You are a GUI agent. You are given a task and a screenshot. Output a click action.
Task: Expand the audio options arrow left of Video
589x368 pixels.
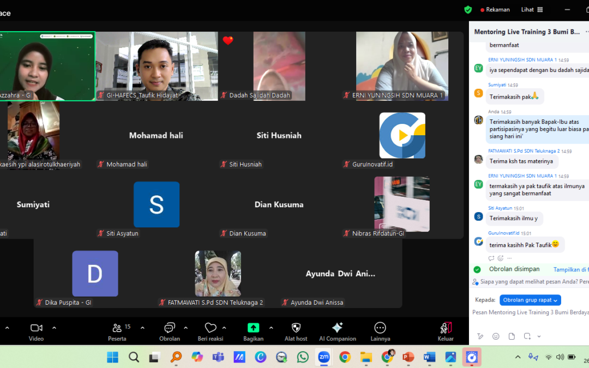pos(7,328)
